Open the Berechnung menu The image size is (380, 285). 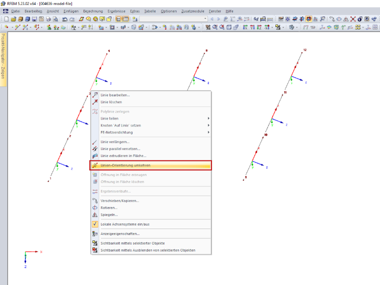click(x=93, y=11)
